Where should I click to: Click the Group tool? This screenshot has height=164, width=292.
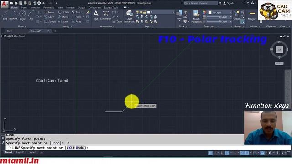pos(236,15)
